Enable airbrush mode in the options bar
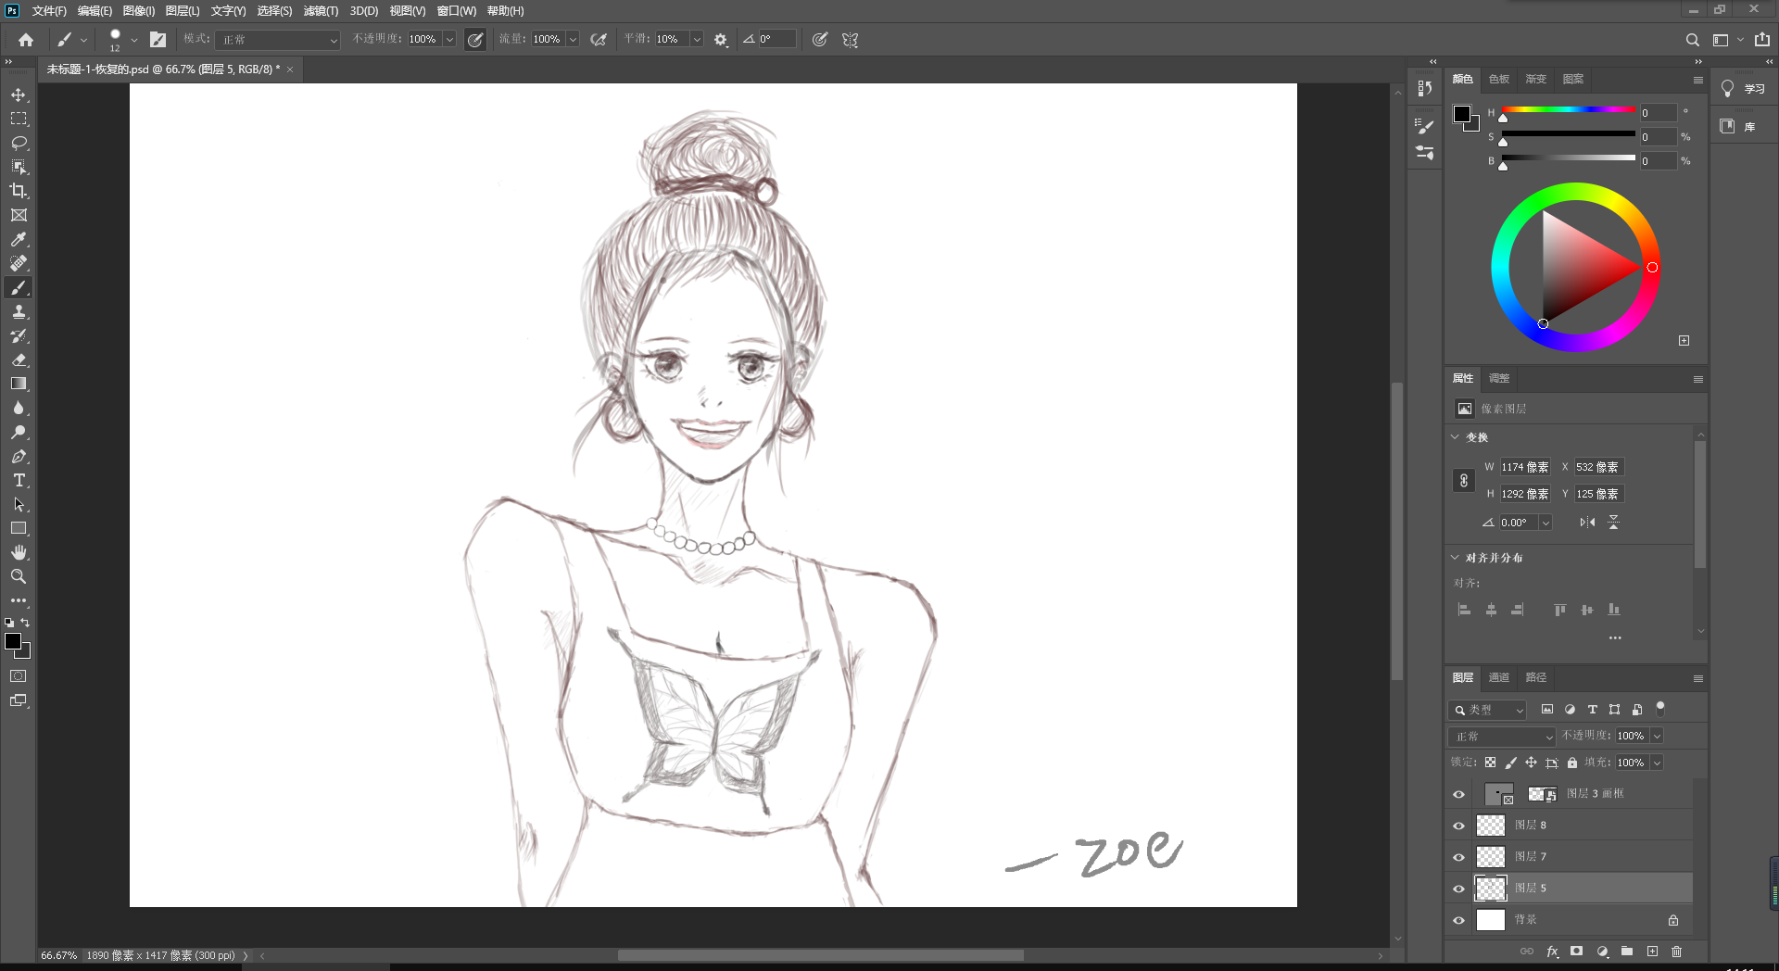The width and height of the screenshot is (1779, 971). (x=599, y=39)
